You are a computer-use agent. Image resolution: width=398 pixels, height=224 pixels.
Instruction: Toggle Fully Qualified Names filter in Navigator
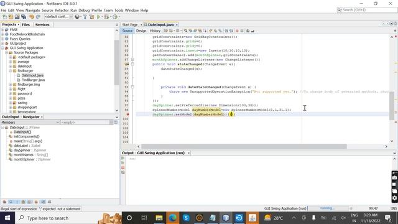point(36,202)
